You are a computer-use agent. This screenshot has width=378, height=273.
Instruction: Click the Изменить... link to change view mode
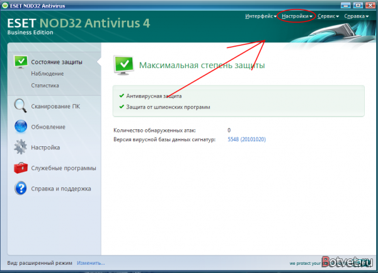tap(91, 263)
